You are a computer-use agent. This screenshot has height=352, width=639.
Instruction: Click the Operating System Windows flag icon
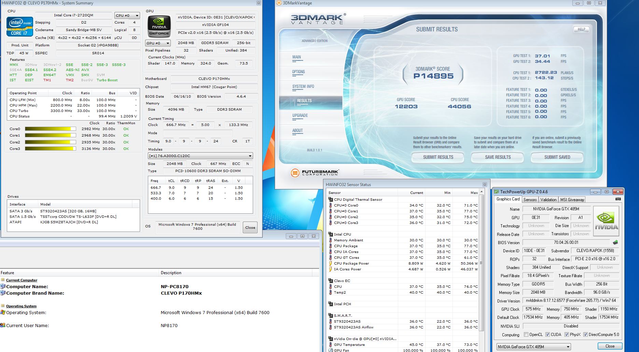tap(3, 312)
